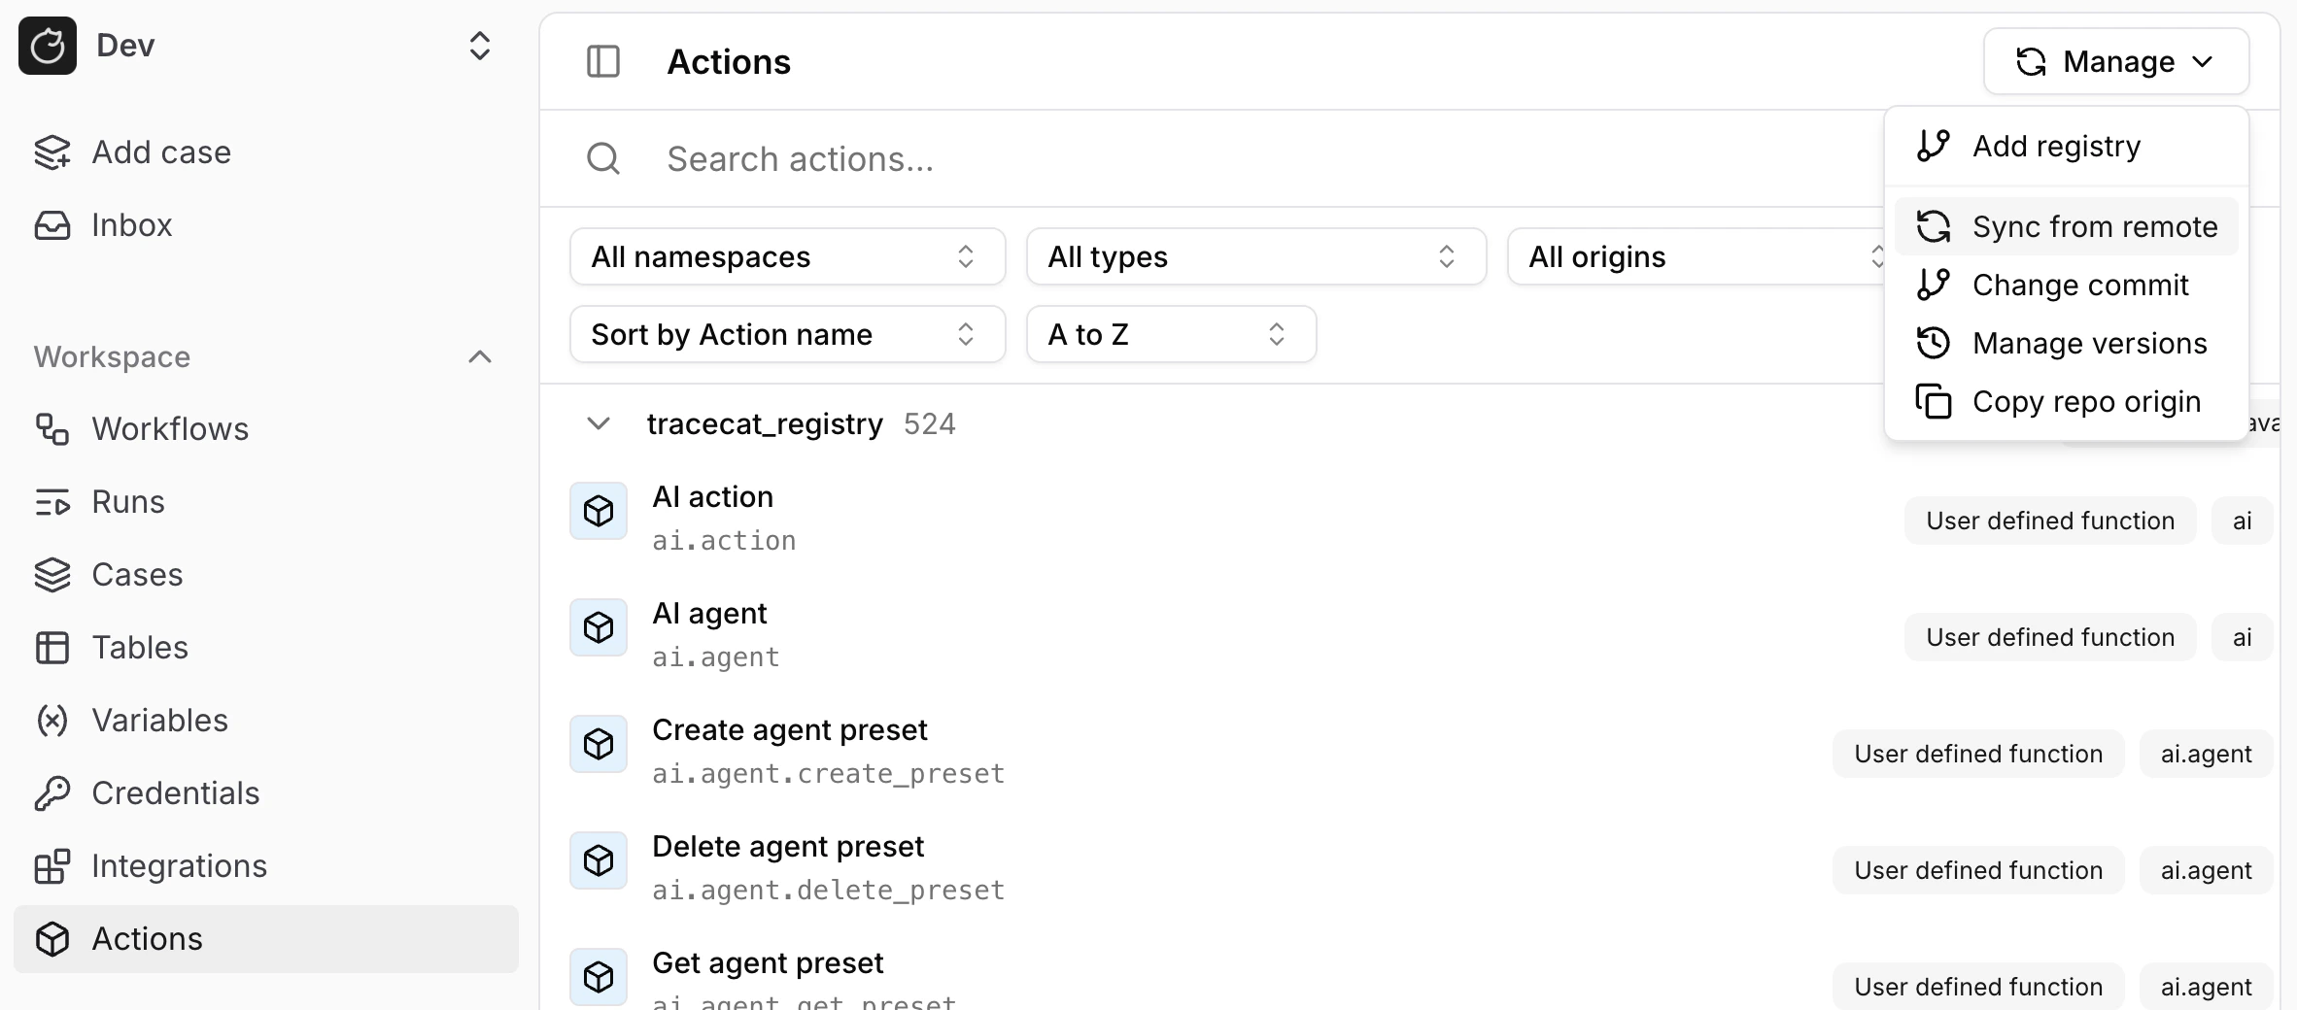Click the Add case sidebar icon
The height and width of the screenshot is (1010, 2297).
pyautogui.click(x=52, y=152)
